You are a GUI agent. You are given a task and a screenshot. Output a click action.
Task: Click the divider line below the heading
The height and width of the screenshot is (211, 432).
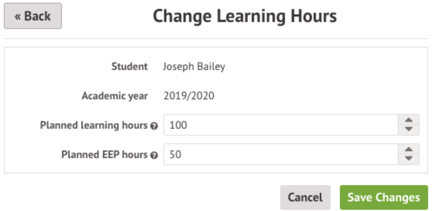pyautogui.click(x=216, y=39)
